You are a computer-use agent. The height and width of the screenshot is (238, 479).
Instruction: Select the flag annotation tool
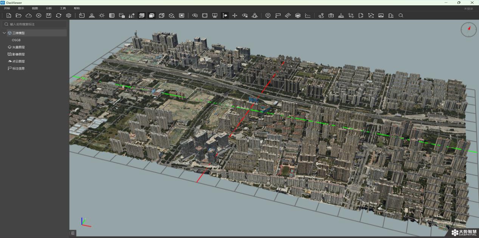coord(278,15)
